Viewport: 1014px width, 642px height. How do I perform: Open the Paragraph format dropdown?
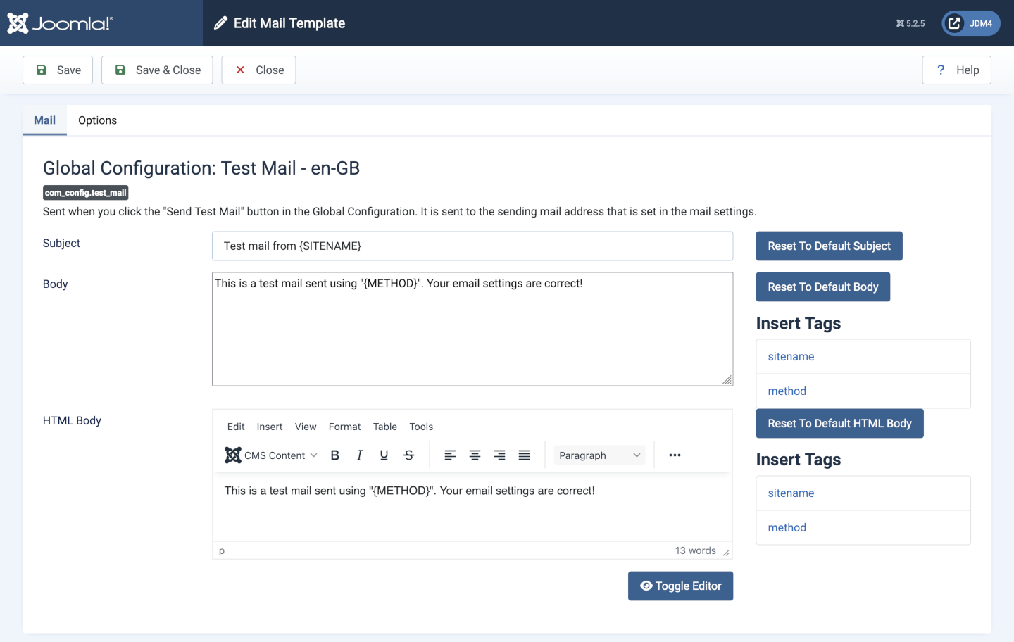pyautogui.click(x=599, y=455)
